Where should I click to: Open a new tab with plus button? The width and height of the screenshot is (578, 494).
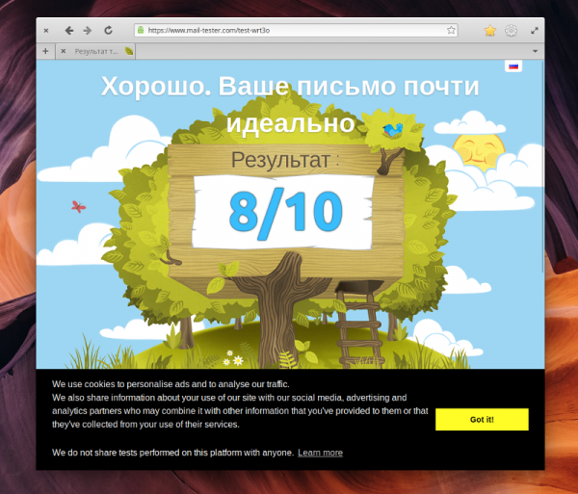click(x=45, y=51)
